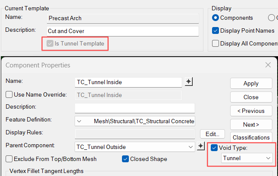Viewport: 278px width, 176px height.
Task: Go to the Previous component
Action: click(251, 111)
